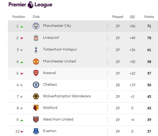Click the Wolverhampton Wanderers wolf crest

tap(36, 96)
